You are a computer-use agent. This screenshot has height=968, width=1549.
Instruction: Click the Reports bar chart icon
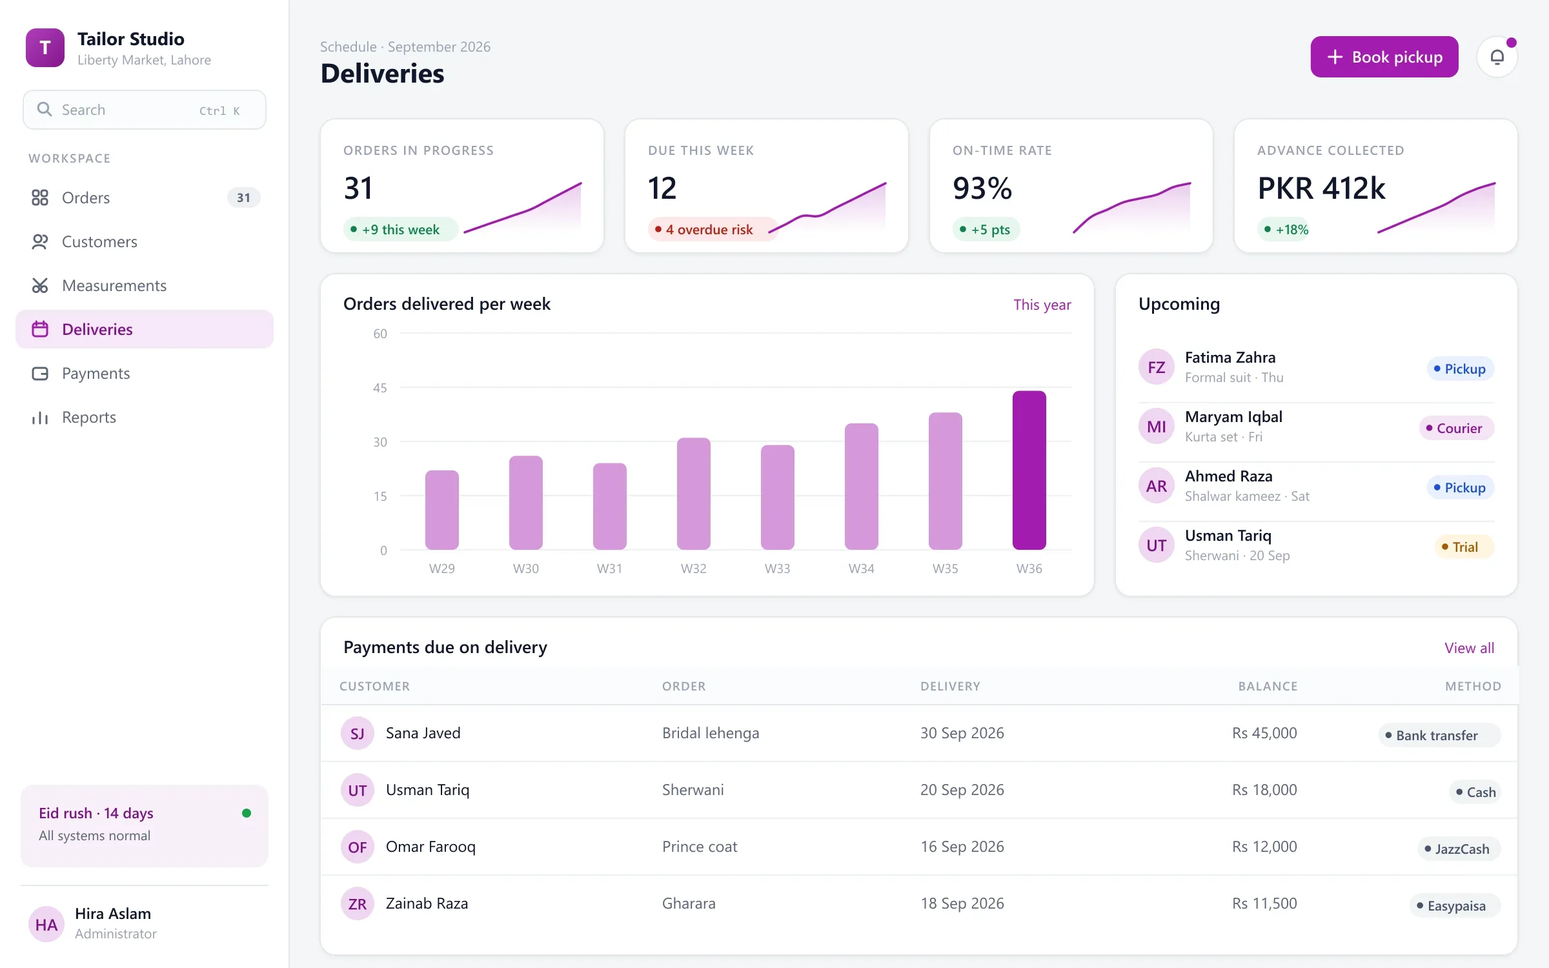point(40,417)
